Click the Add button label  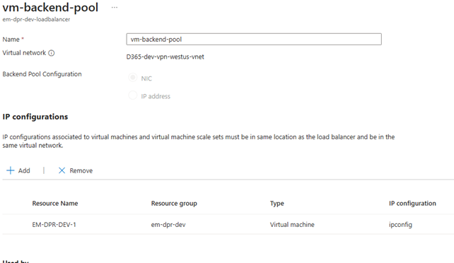tap(24, 170)
